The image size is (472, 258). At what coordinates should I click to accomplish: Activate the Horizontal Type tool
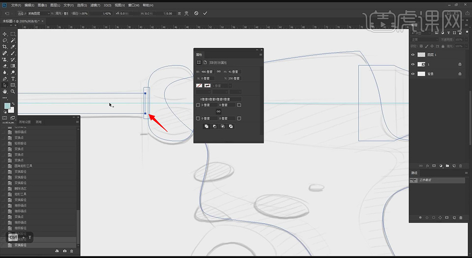(13, 79)
